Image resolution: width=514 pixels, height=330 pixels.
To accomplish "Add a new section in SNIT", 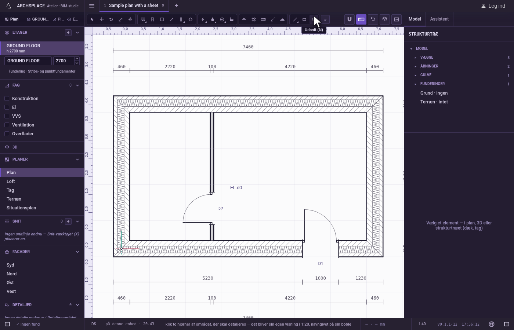I will pyautogui.click(x=68, y=221).
